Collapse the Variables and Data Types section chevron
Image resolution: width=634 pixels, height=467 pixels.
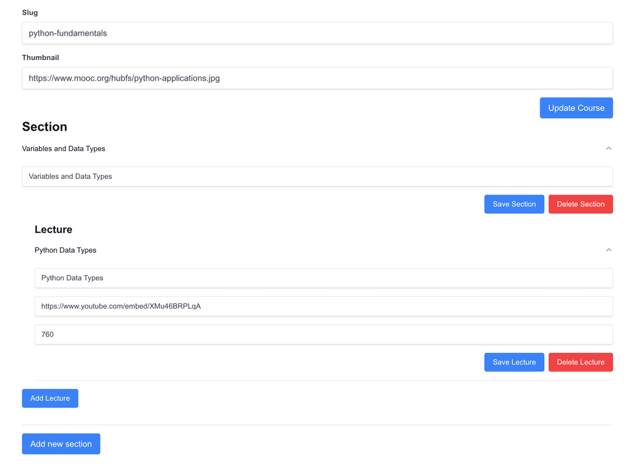pyautogui.click(x=608, y=148)
